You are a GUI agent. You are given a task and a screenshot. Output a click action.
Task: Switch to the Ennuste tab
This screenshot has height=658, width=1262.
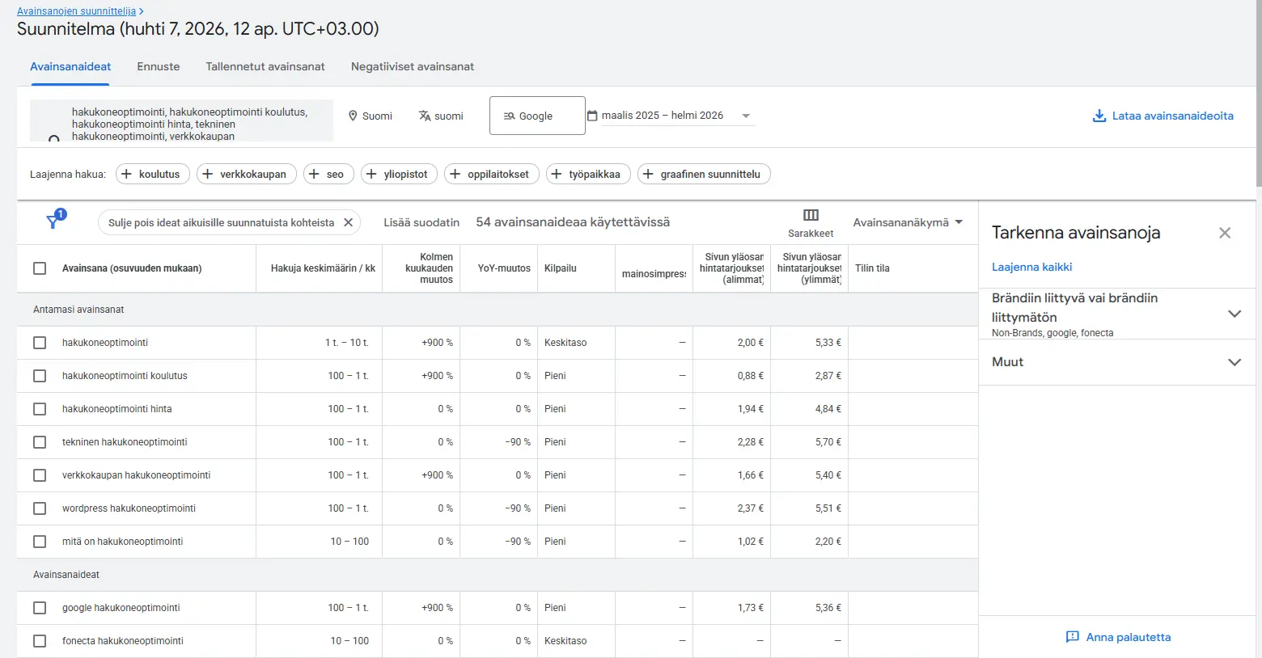(158, 66)
